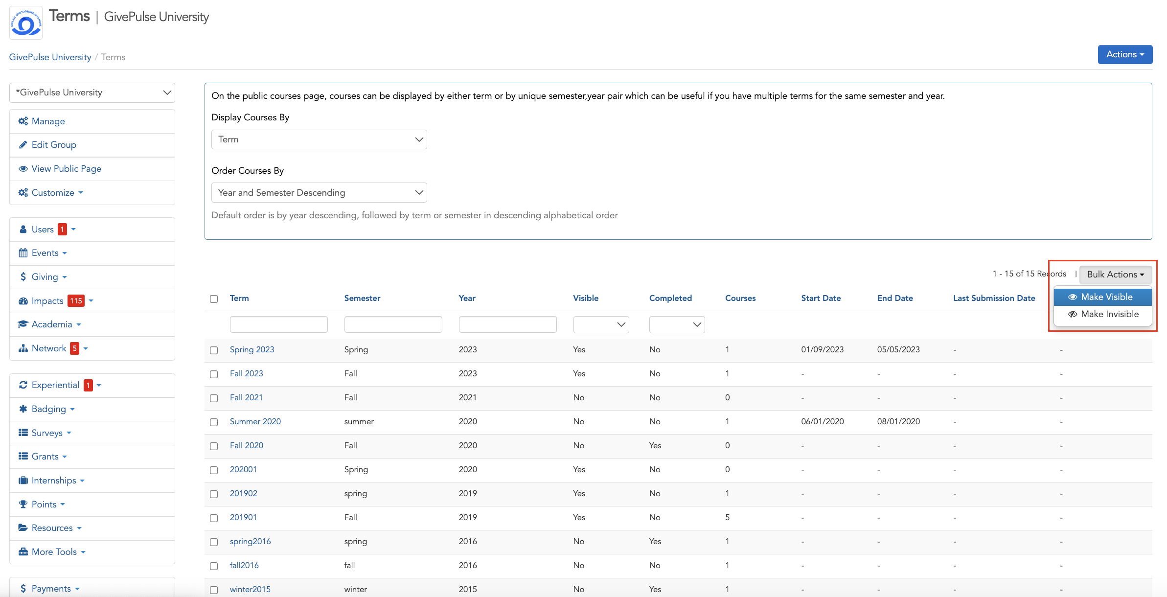Click the Make Visible eye icon
1167x597 pixels.
click(1073, 297)
